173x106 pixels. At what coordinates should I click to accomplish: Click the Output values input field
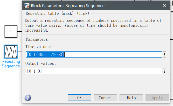coord(94,71)
